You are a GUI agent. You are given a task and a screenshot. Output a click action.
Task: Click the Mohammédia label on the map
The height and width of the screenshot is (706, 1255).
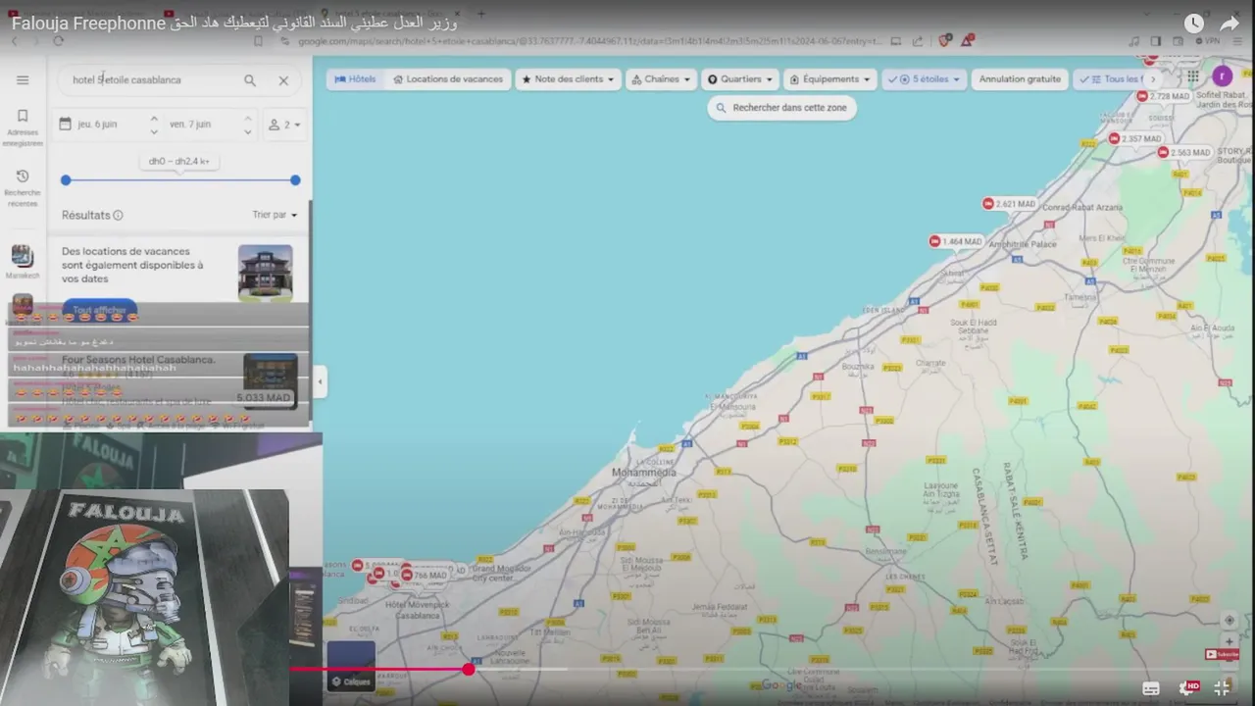[643, 473]
